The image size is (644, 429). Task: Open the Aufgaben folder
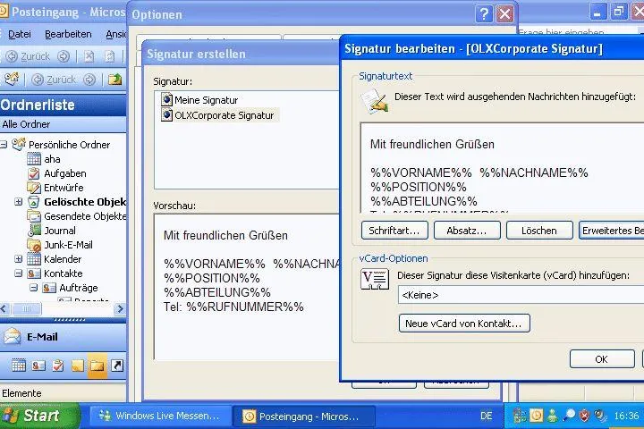pyautogui.click(x=56, y=173)
